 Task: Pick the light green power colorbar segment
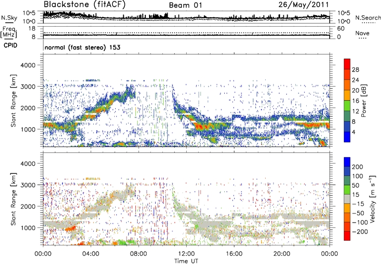(x=347, y=106)
